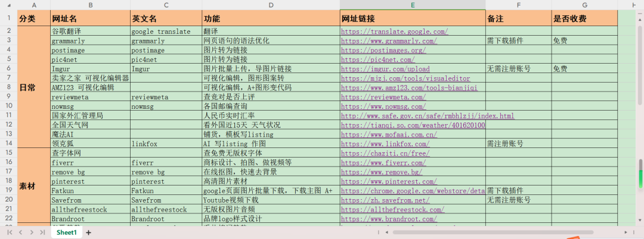This screenshot has width=644, height=239.
Task: Open the zh.savefrom.net link
Action: click(385, 200)
